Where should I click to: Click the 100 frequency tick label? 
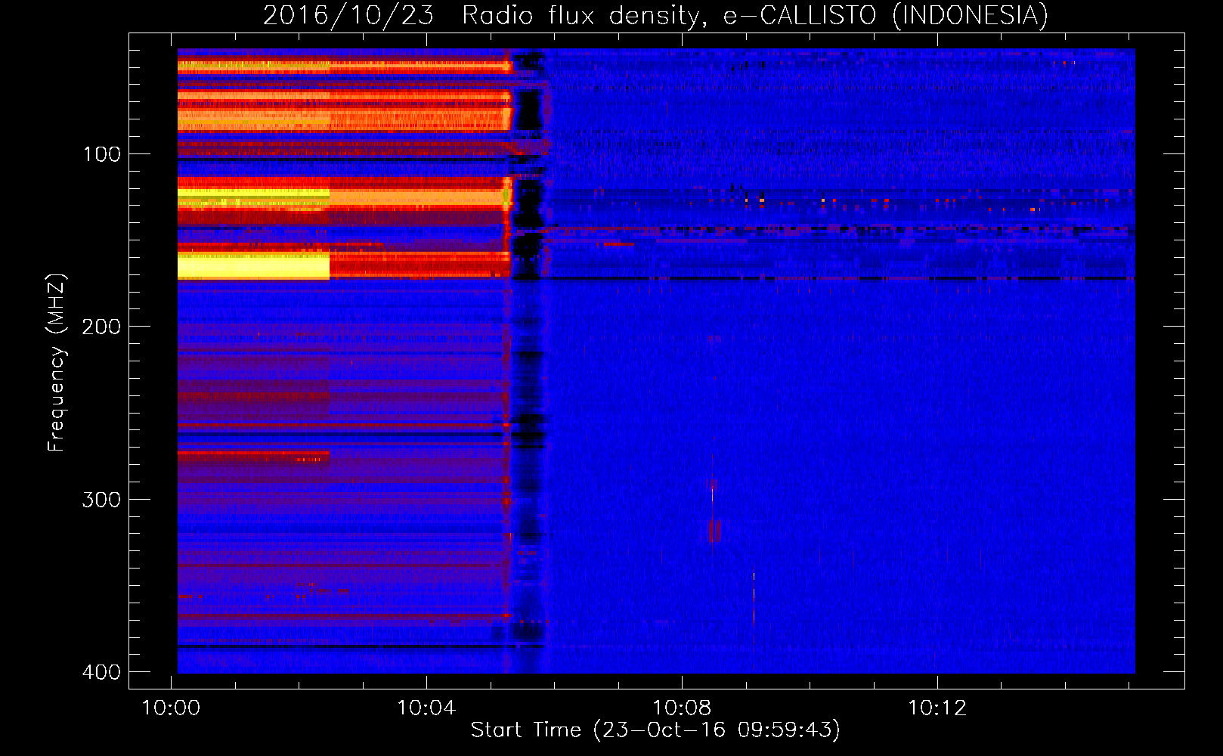click(x=101, y=155)
